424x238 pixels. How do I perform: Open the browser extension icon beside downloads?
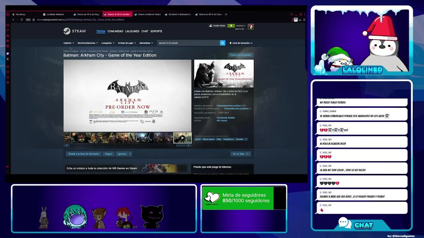[296, 20]
